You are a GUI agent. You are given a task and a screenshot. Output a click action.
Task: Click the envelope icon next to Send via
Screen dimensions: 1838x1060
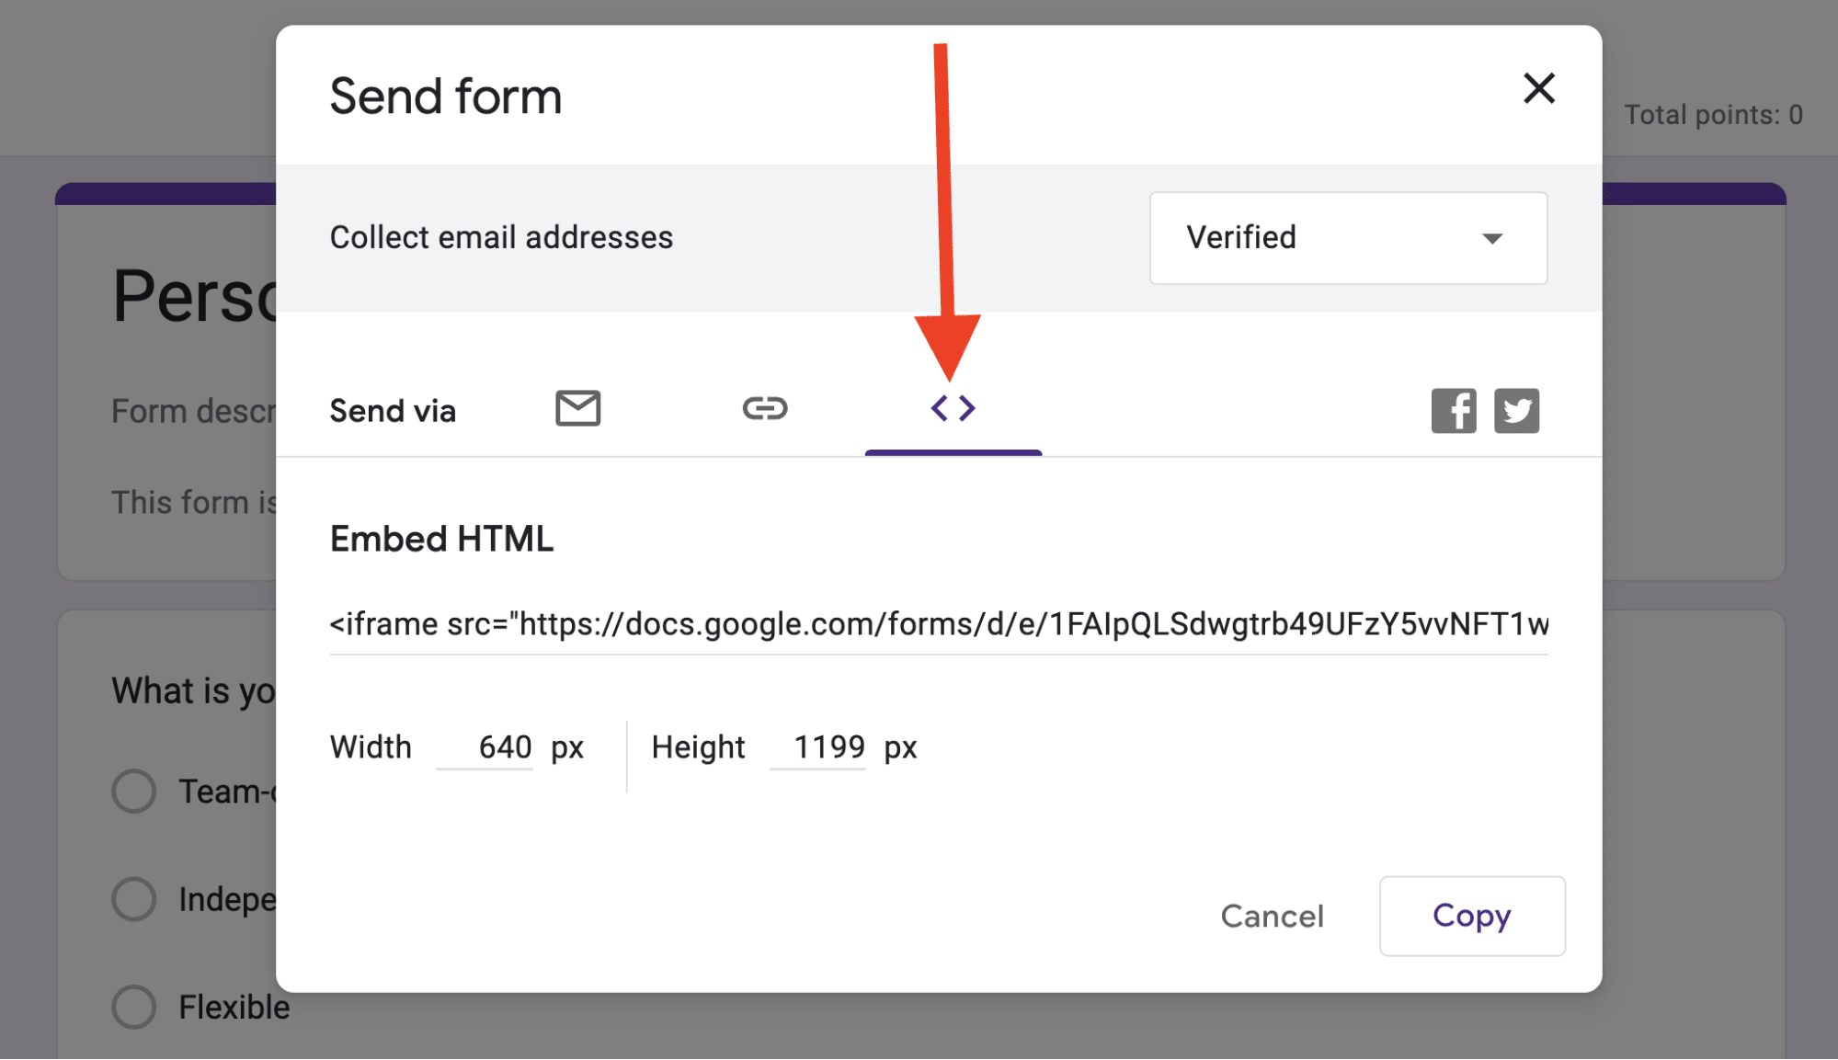tap(577, 408)
